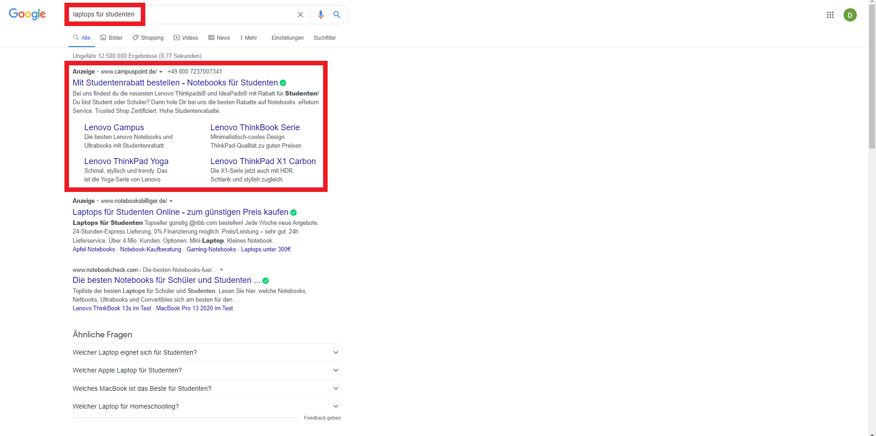Viewport: 876px width, 436px height.
Task: Open 'MacBook Pro 13 2020 im Test' link
Action: 194,308
